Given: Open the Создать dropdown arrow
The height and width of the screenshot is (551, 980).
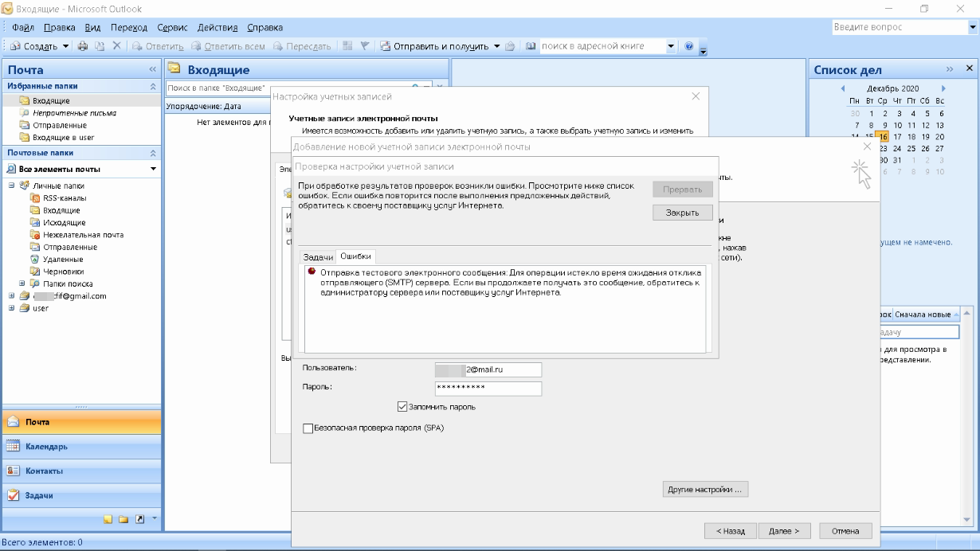Looking at the screenshot, I should pyautogui.click(x=66, y=46).
